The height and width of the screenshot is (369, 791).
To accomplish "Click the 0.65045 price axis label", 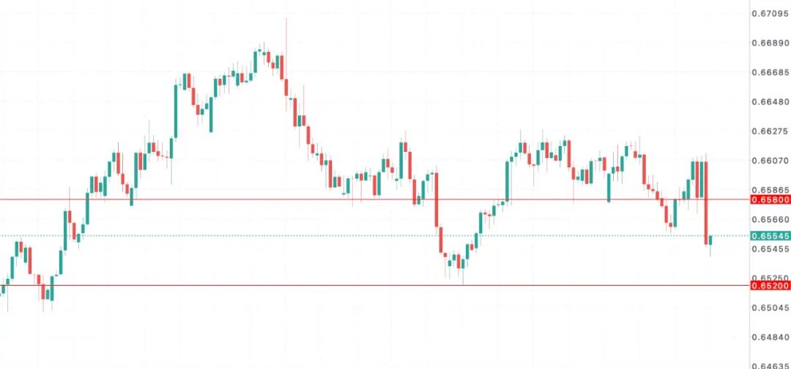I will 770,308.
